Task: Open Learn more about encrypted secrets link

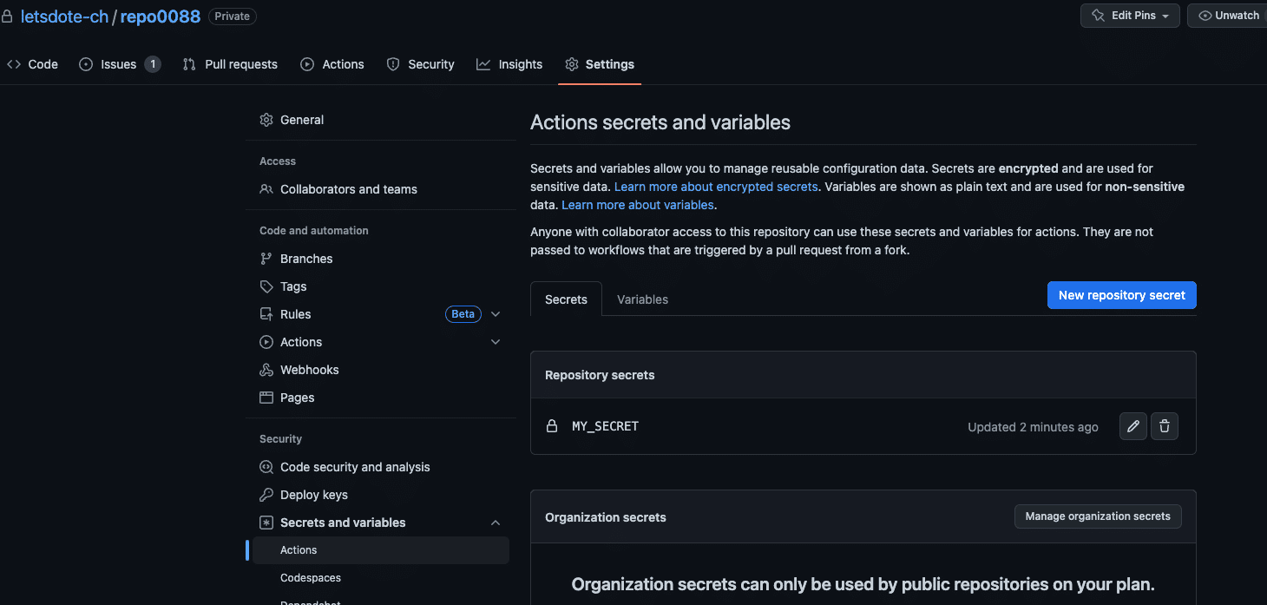Action: (x=716, y=187)
